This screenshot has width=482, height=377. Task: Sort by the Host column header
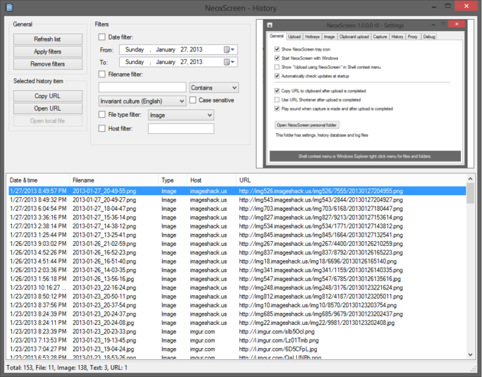click(x=211, y=180)
